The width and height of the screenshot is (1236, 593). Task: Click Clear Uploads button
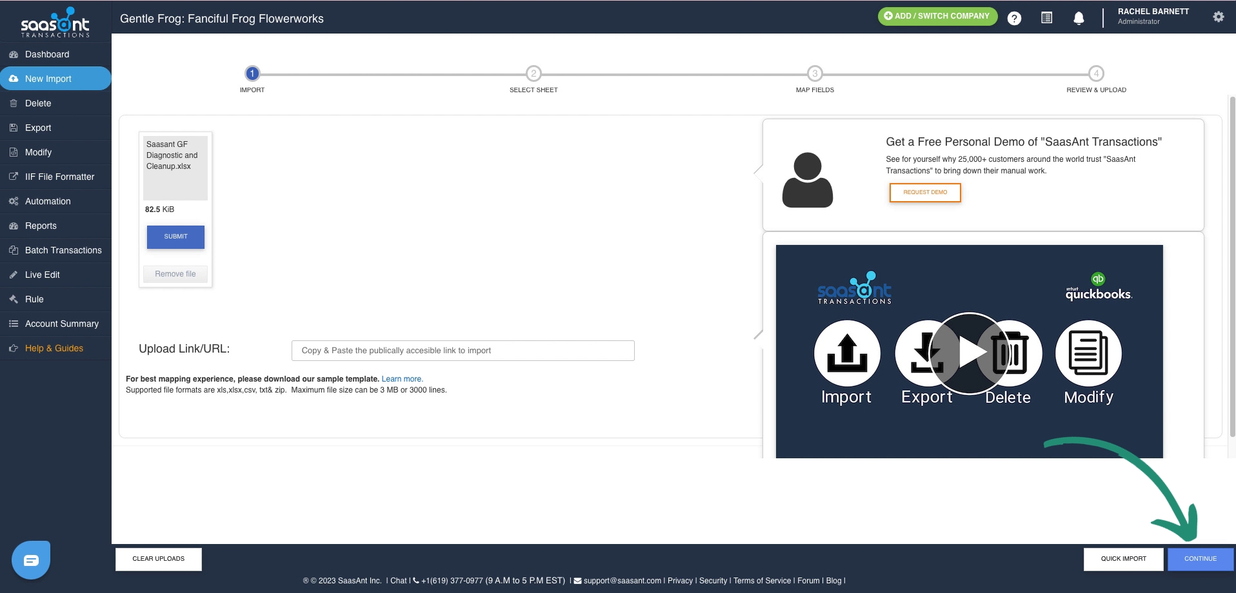pos(159,559)
